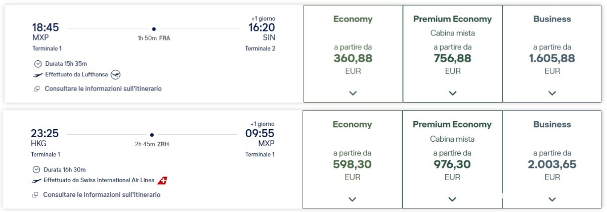
Task: Expand Business fare 2.003,65 EUR chevron
Action: 552,199
